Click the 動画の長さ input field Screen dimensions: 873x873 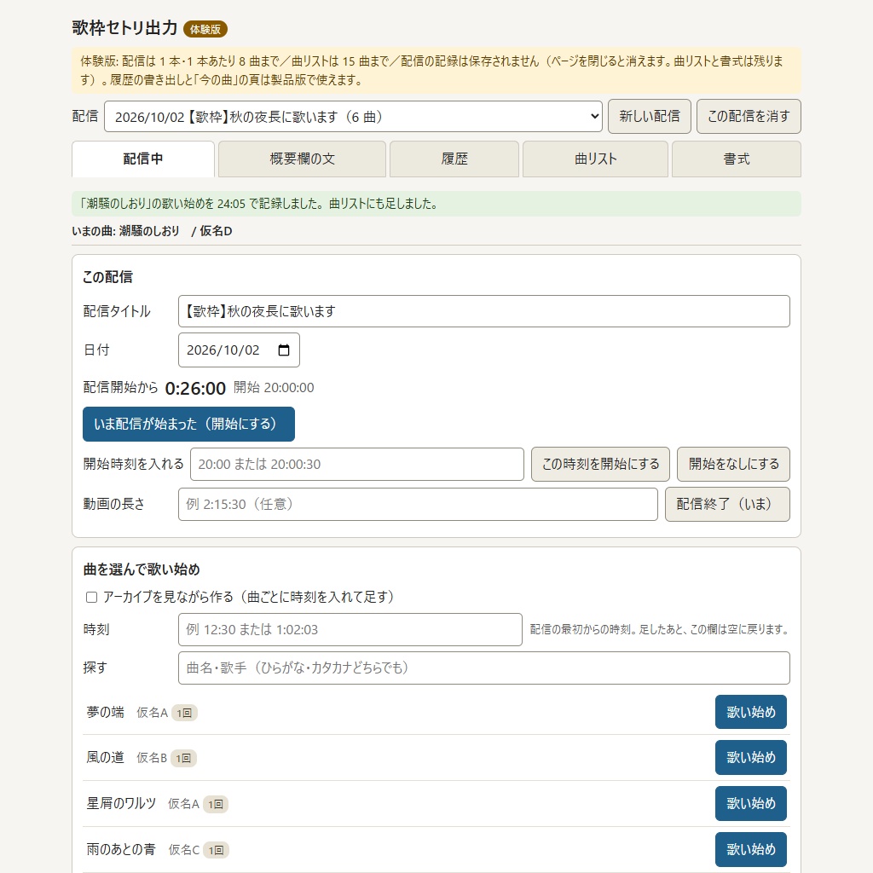click(418, 505)
